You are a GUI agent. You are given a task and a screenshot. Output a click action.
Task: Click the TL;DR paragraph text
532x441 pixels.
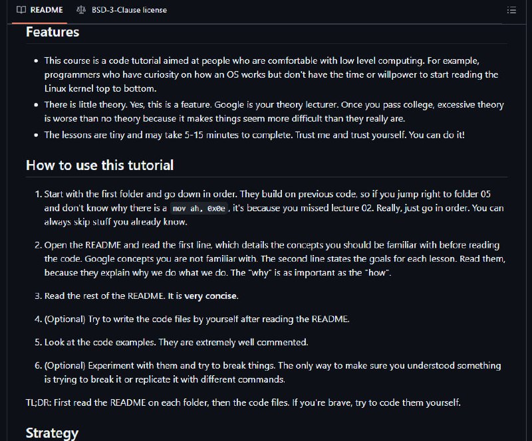click(243, 402)
